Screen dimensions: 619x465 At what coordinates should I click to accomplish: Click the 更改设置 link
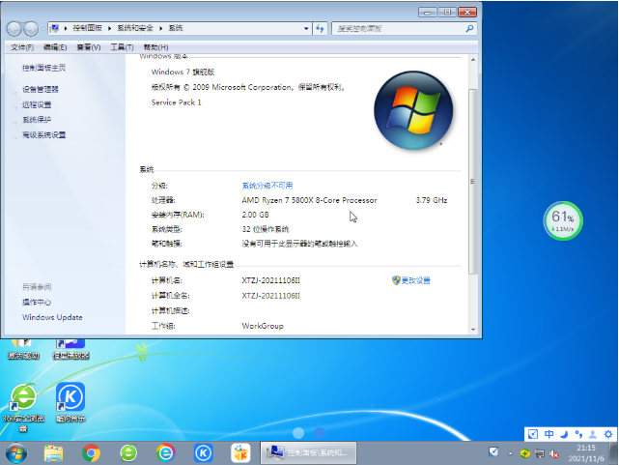coord(415,280)
